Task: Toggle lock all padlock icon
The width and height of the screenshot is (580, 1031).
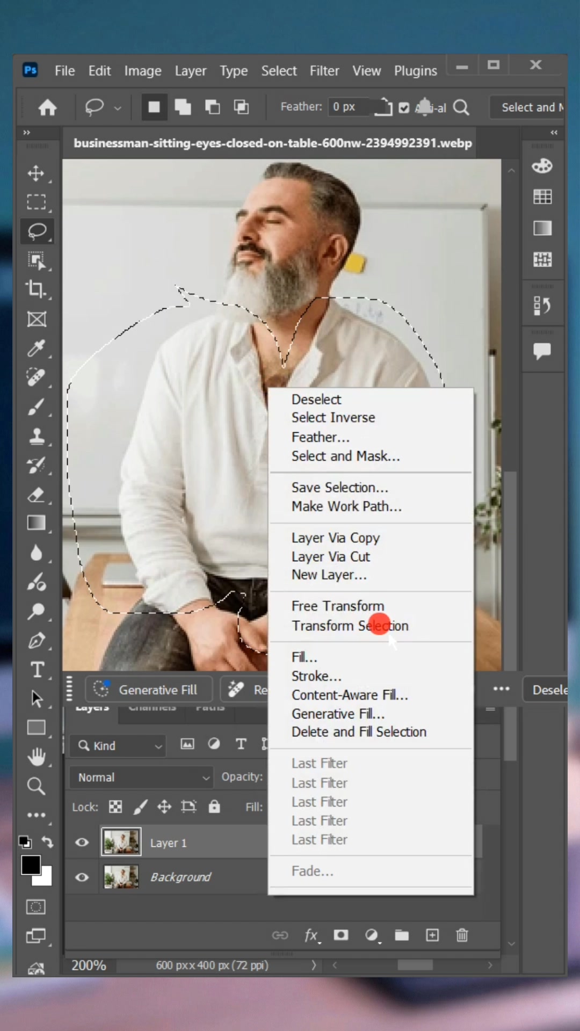Action: tap(214, 807)
